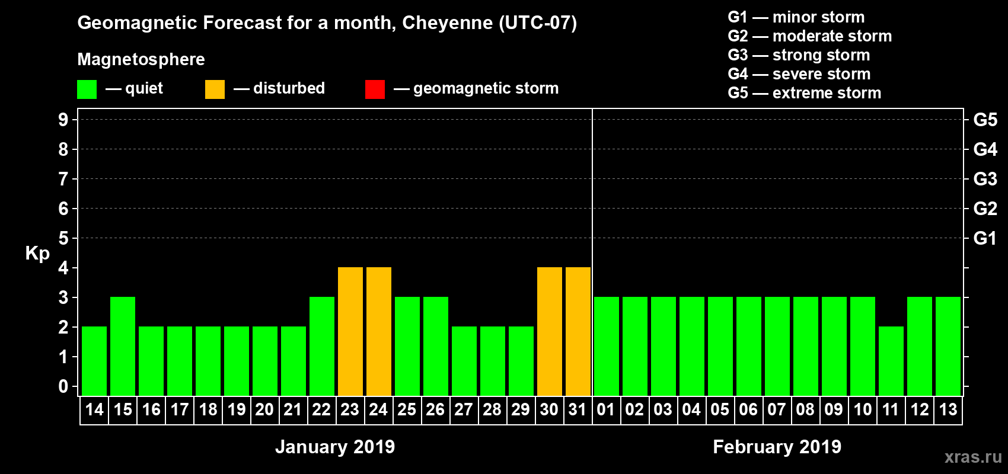This screenshot has width=1008, height=474.
Task: Click the orange disturbed legend swatch
Action: 215,89
